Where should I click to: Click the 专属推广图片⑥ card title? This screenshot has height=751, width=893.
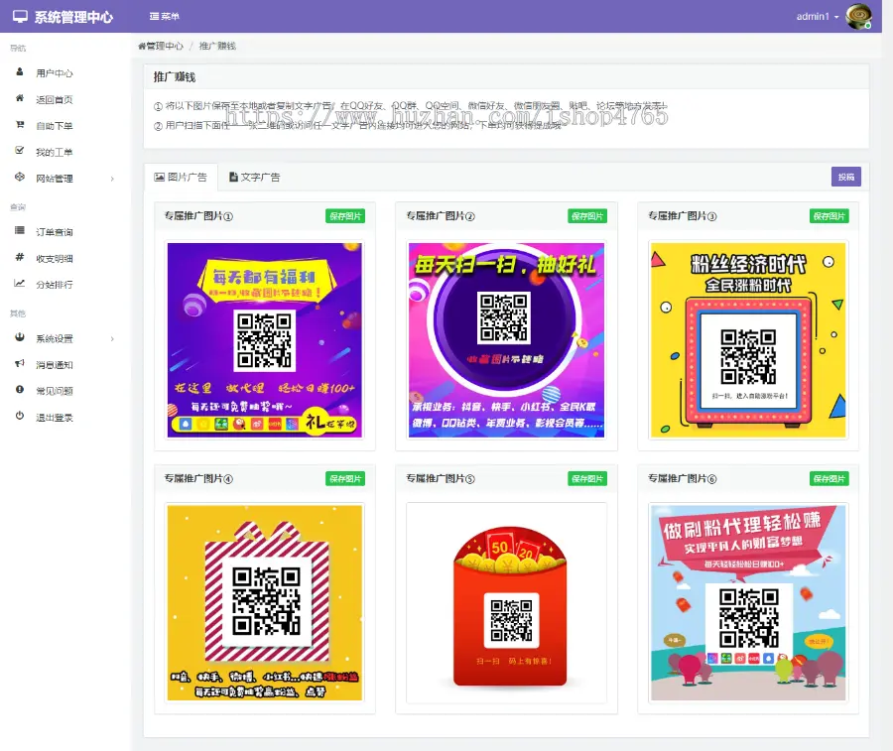(682, 479)
